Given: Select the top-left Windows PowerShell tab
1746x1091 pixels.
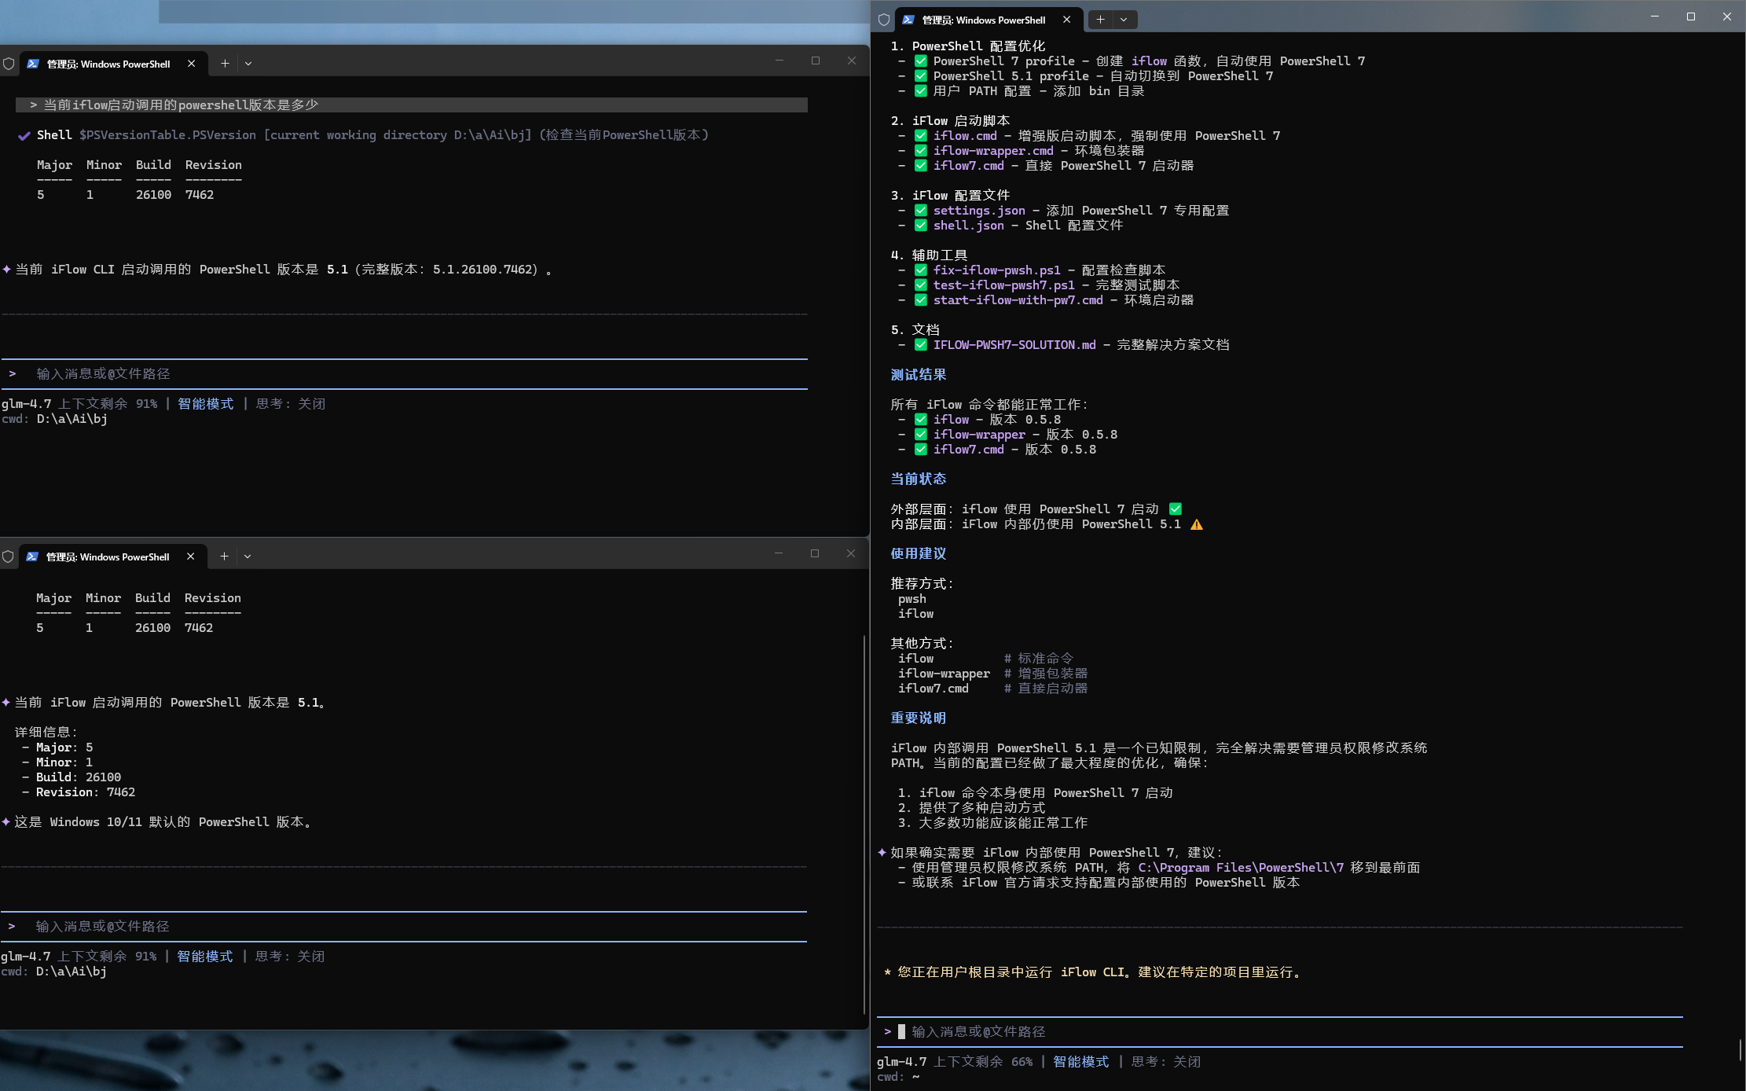Looking at the screenshot, I should tap(108, 64).
